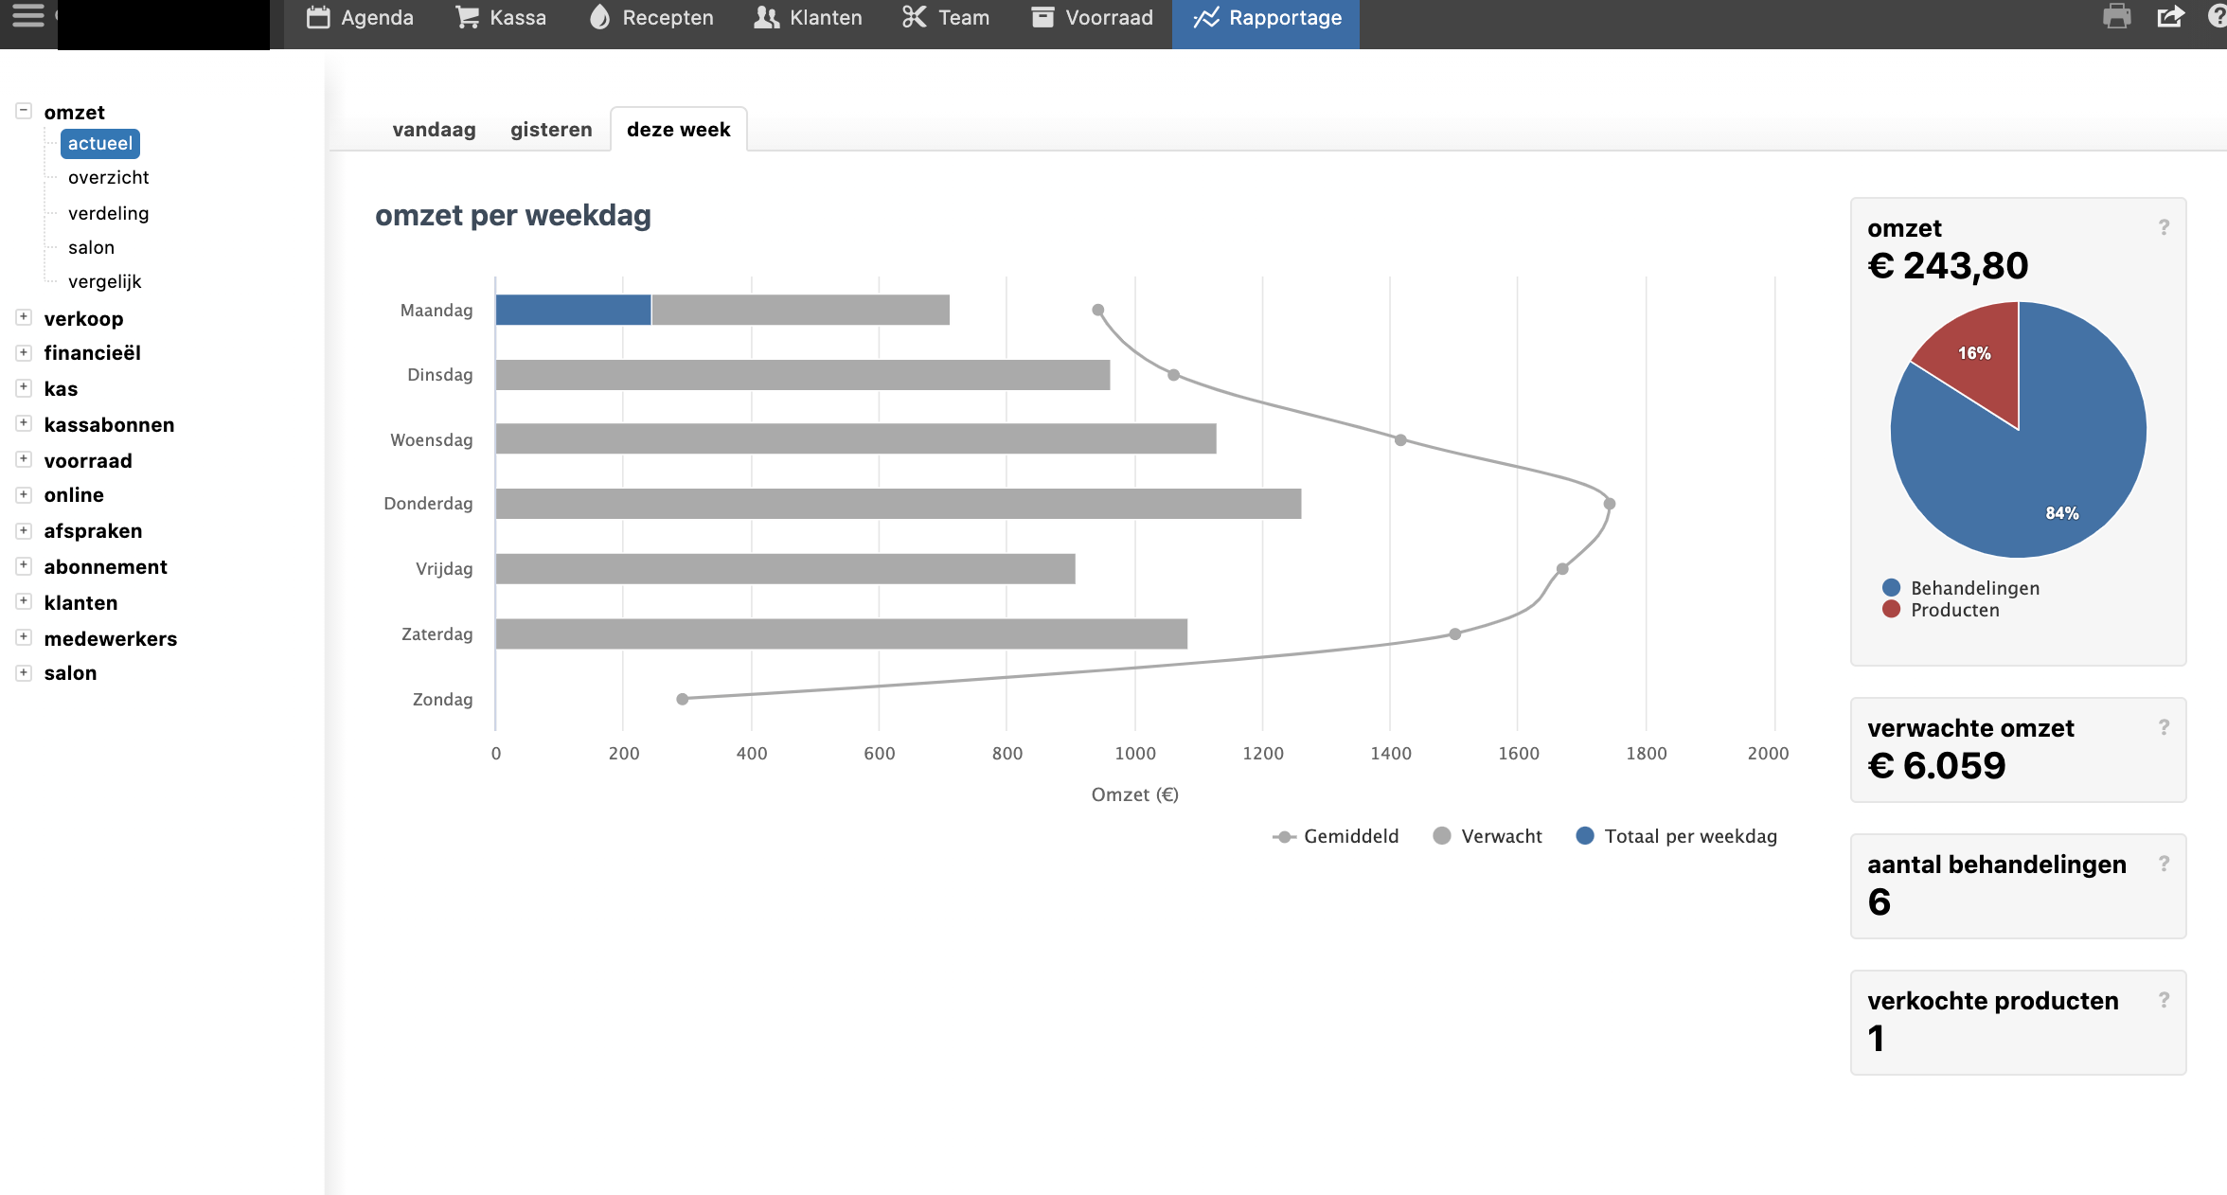The height and width of the screenshot is (1195, 2227).
Task: Collapse the omzet tree section
Action: point(24,111)
